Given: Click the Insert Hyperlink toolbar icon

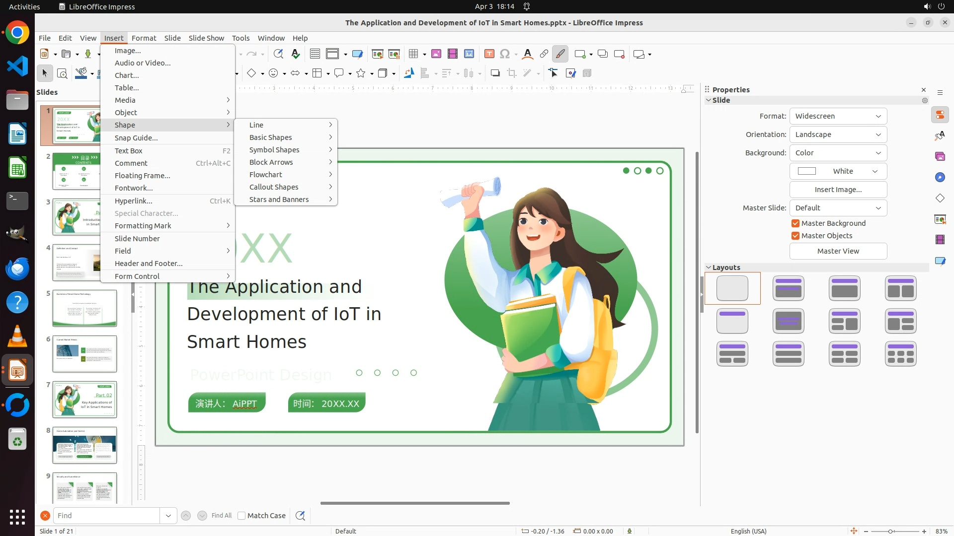Looking at the screenshot, I should tap(544, 54).
